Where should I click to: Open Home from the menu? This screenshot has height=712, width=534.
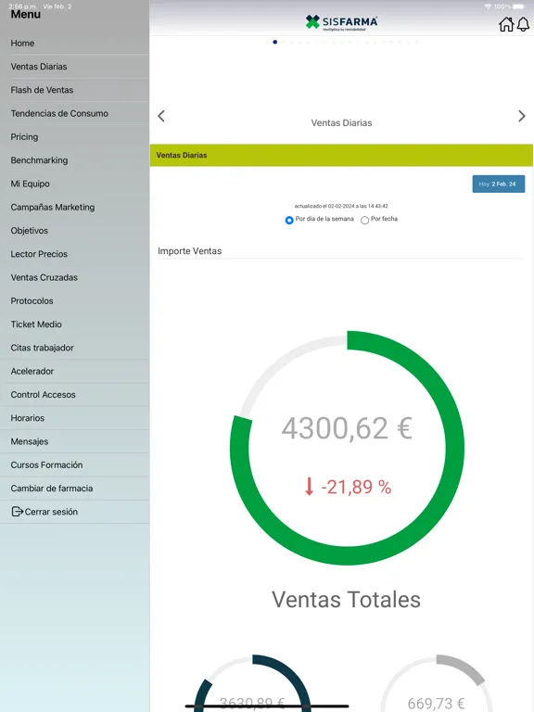click(74, 44)
